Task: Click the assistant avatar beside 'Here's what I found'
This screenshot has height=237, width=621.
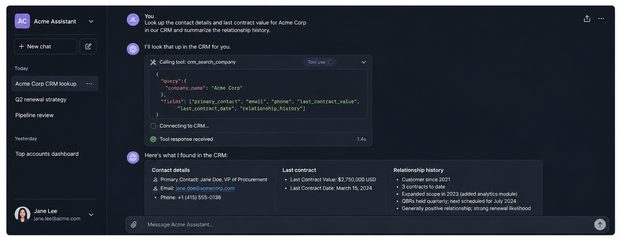Action: [133, 158]
